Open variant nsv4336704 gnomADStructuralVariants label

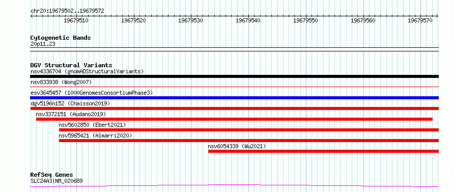[87, 71]
